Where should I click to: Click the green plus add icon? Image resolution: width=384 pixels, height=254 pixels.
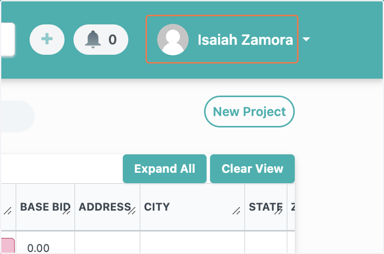pyautogui.click(x=47, y=40)
